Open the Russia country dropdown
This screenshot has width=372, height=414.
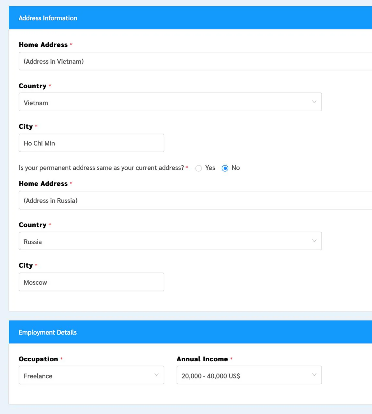(170, 241)
